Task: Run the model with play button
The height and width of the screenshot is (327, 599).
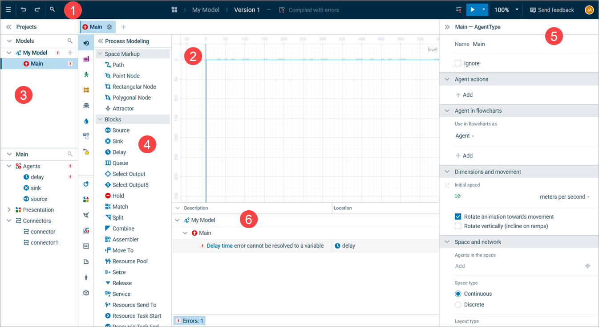Action: pos(472,9)
